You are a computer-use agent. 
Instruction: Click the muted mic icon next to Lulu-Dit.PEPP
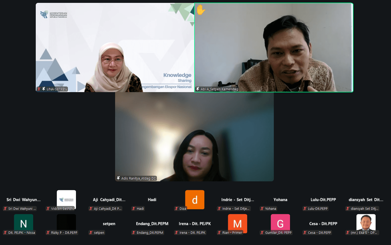tap(305, 208)
